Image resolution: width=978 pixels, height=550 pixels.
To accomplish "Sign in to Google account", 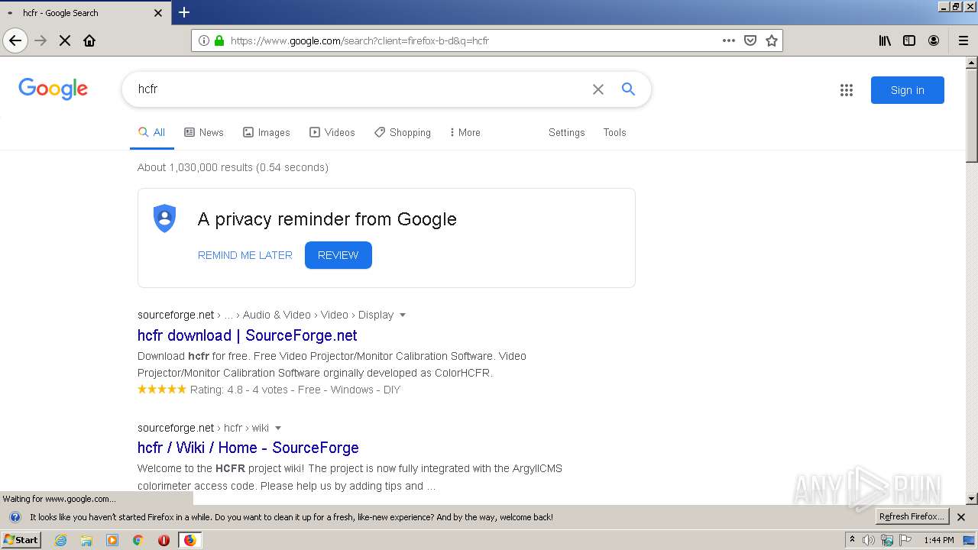I will 907,90.
